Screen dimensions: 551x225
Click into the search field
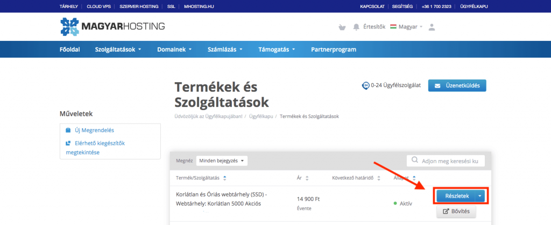tap(446, 161)
